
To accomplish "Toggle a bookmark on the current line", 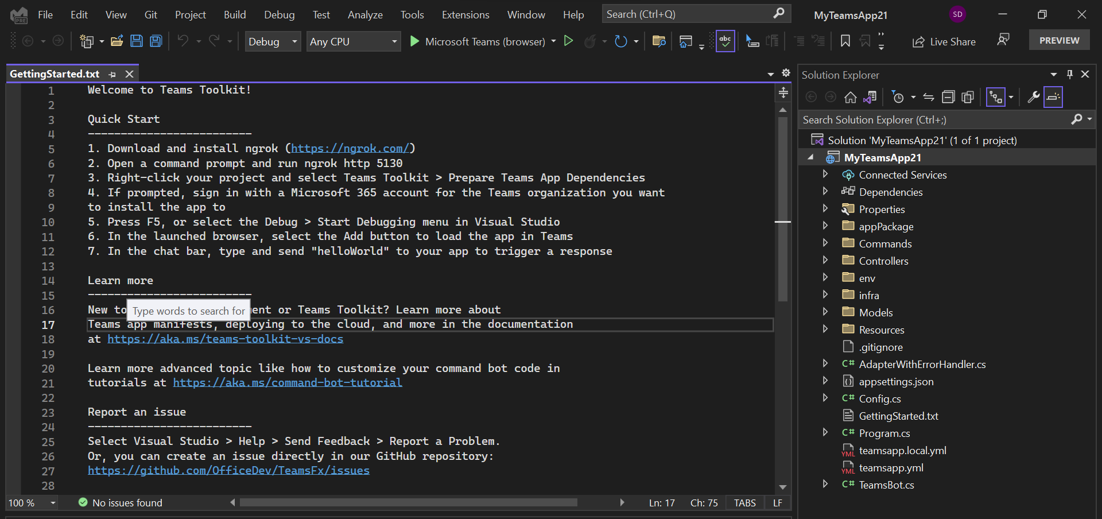I will click(x=845, y=41).
